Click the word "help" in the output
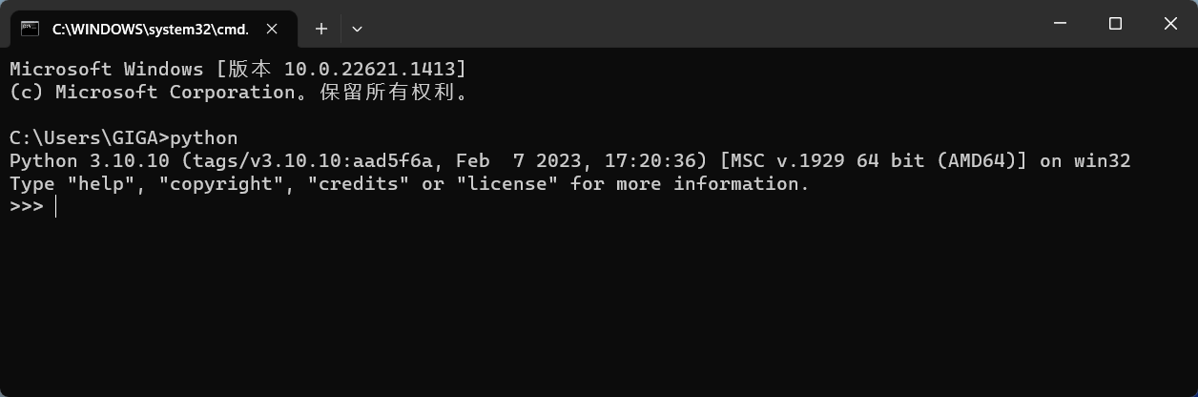Viewport: 1198px width, 397px height. point(101,183)
